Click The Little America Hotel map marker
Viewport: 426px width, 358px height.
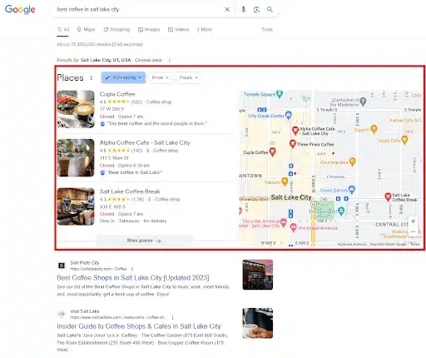click(x=284, y=222)
